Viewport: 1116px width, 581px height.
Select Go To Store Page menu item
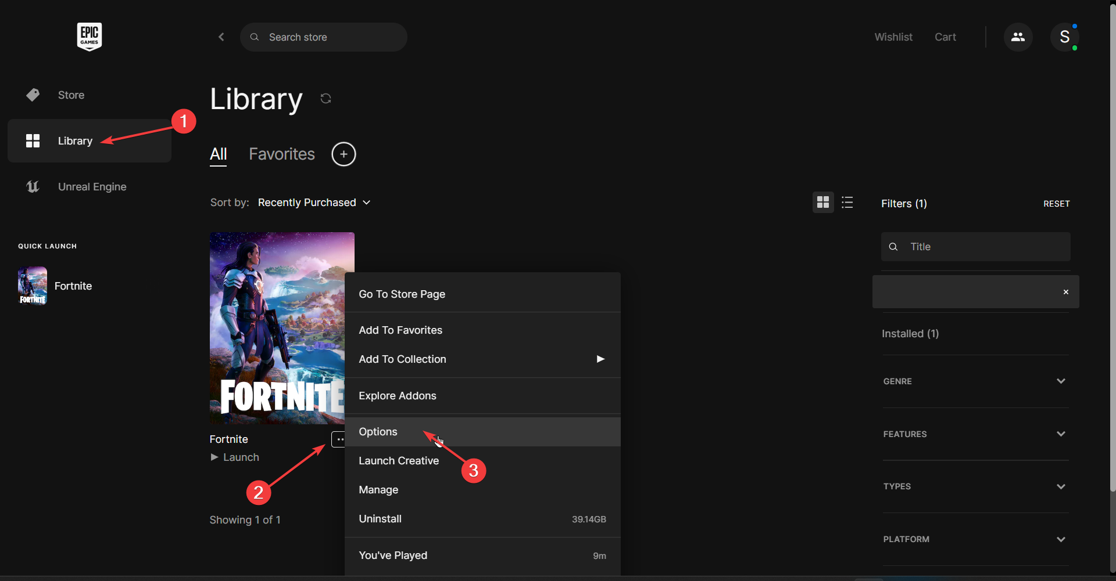482,294
